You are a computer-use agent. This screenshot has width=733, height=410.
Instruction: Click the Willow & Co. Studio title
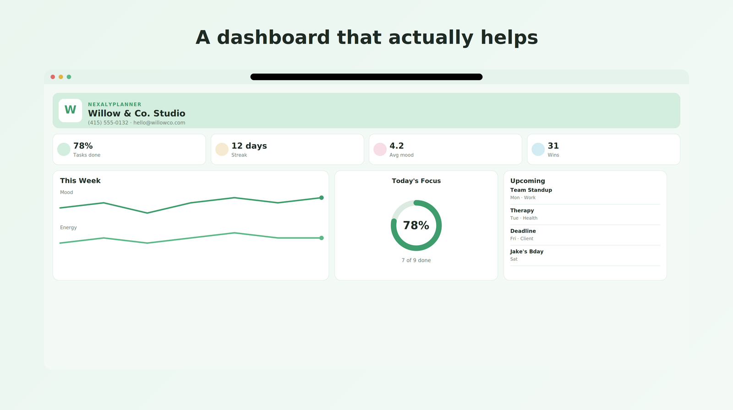point(137,113)
